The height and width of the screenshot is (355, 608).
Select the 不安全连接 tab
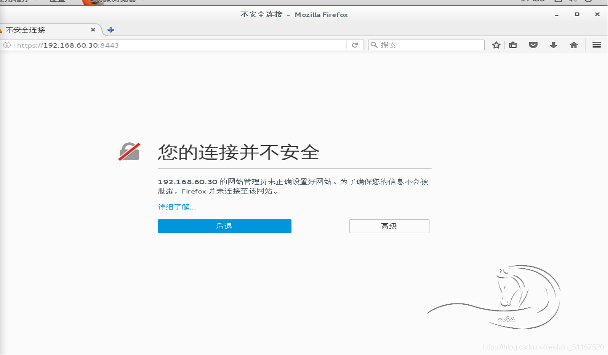[49, 30]
